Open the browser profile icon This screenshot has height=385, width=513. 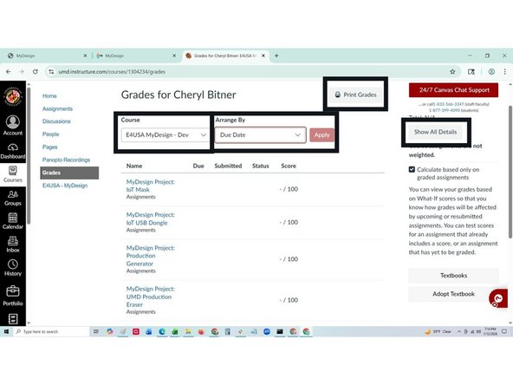click(x=491, y=72)
